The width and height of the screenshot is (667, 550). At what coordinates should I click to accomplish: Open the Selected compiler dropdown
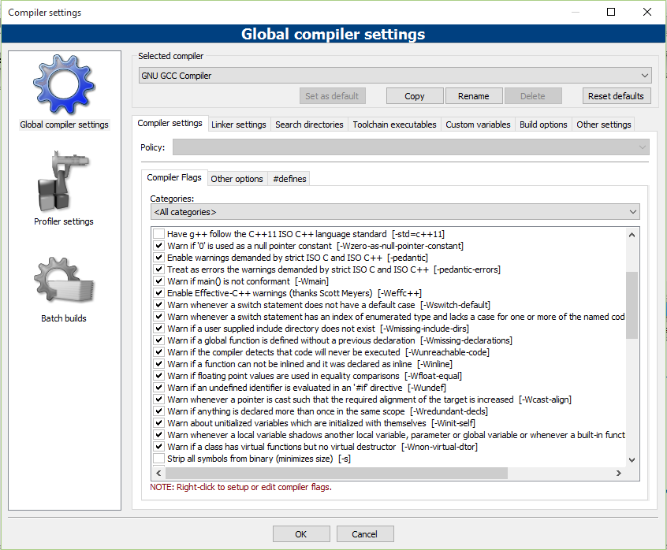tap(395, 75)
